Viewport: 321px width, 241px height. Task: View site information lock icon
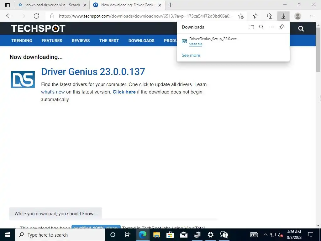click(x=52, y=16)
